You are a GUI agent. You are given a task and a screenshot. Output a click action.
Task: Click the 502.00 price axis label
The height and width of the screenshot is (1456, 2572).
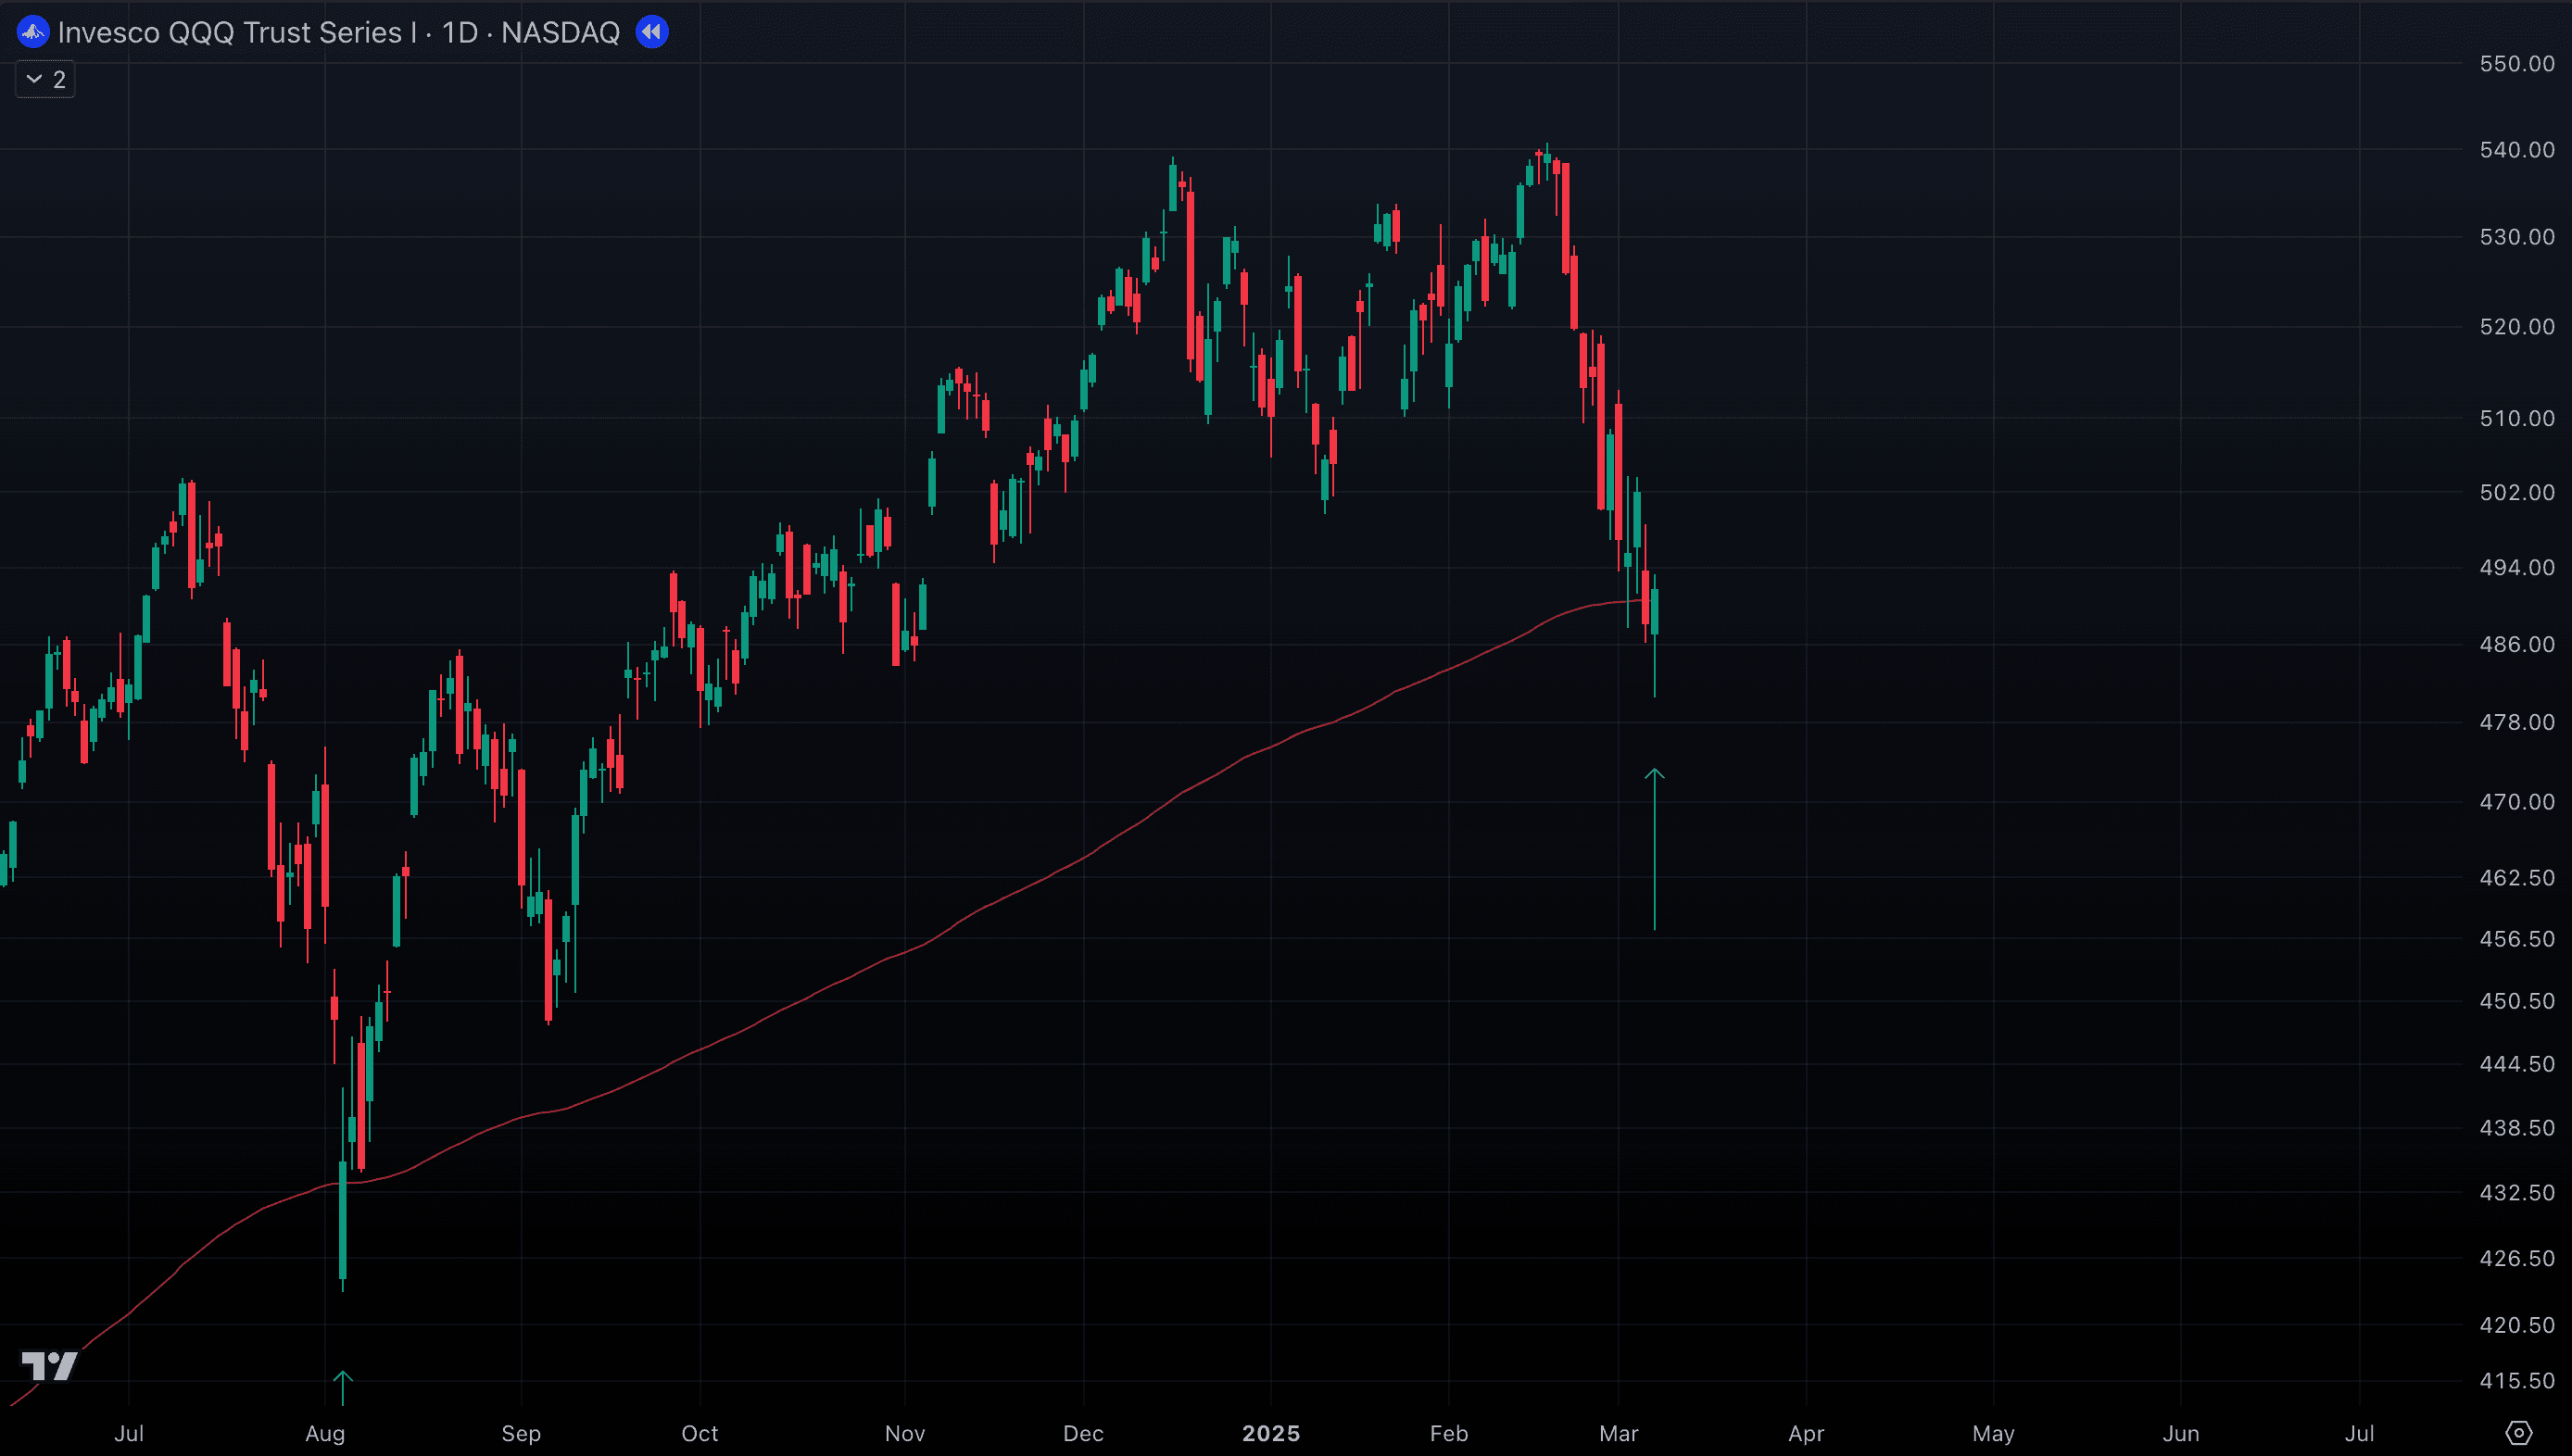point(2516,492)
